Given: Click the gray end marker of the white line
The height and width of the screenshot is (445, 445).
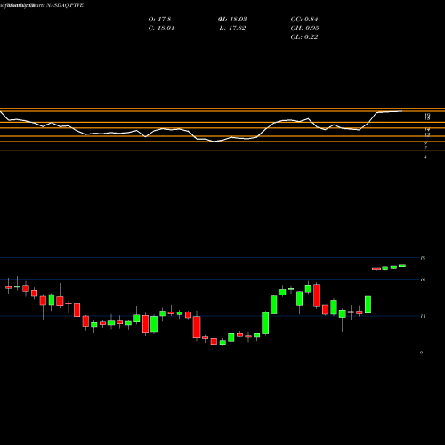Looking at the screenshot, I should (400, 111).
